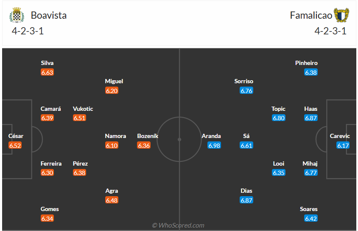Open the Famalicao team name link

pyautogui.click(x=310, y=15)
